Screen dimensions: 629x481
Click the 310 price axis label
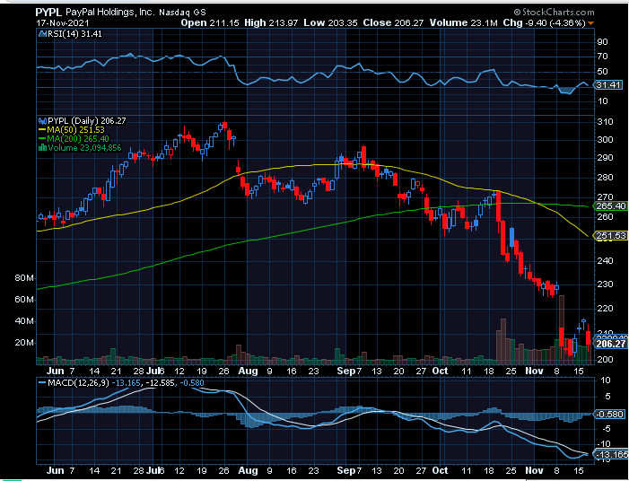point(606,122)
